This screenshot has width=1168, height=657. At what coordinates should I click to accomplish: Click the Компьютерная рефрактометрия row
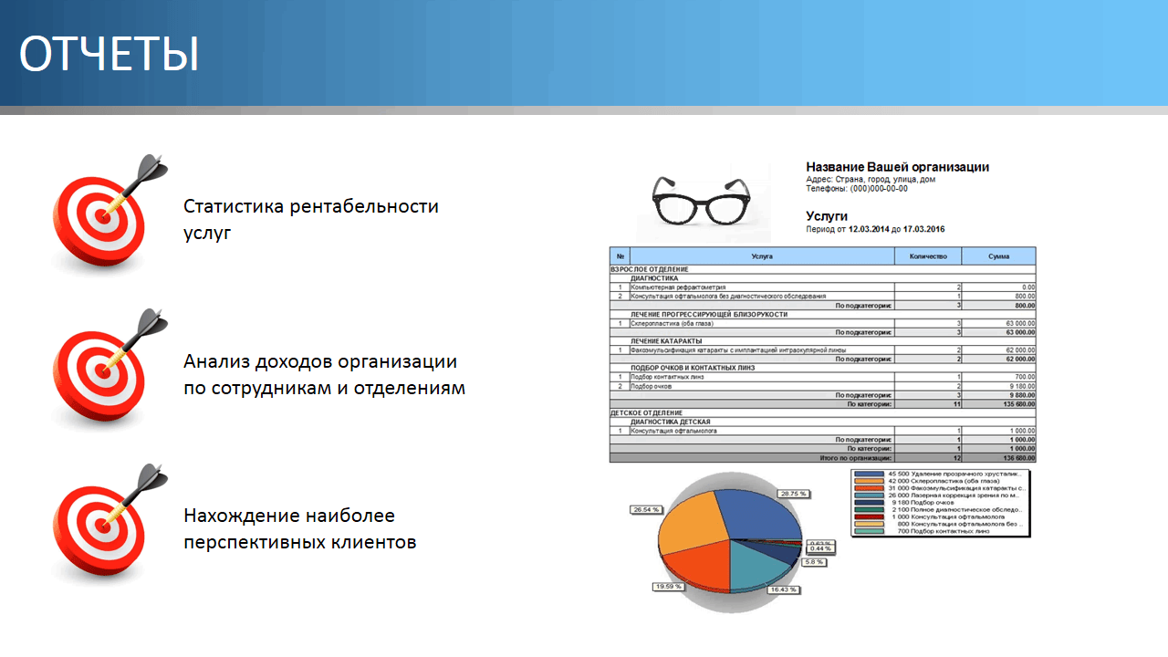(823, 287)
